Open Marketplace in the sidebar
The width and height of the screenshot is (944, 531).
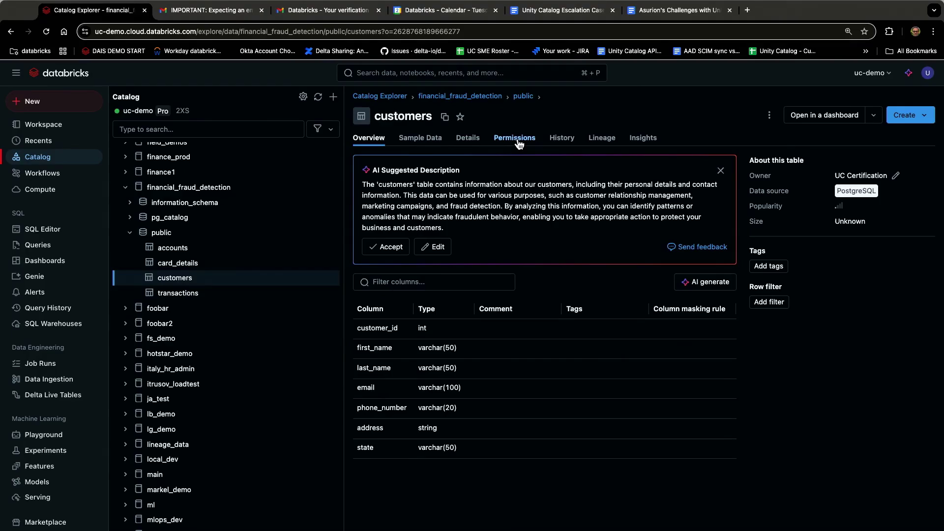pos(45,522)
